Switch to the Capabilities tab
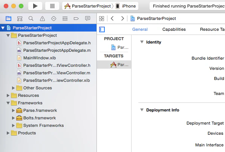The width and height of the screenshot is (225, 152). click(x=174, y=29)
